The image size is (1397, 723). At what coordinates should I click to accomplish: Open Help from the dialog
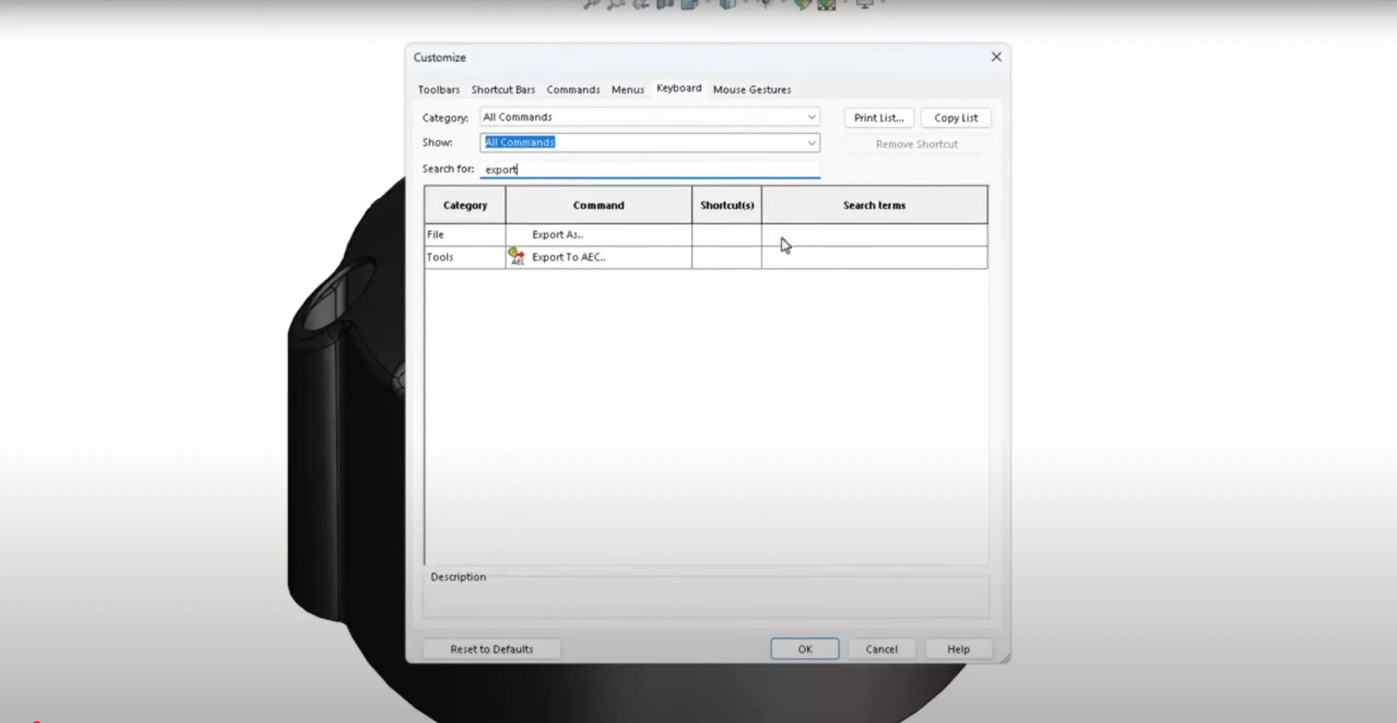click(x=958, y=649)
